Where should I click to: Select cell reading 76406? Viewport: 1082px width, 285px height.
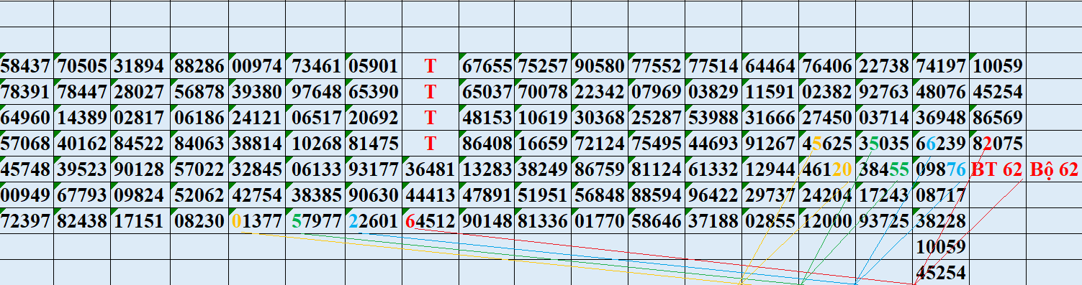pos(827,67)
